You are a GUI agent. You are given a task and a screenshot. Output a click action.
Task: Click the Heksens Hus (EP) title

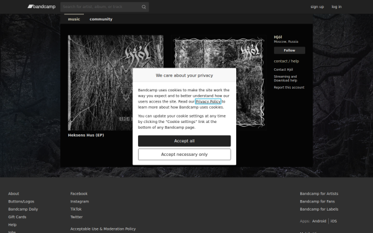tap(86, 135)
